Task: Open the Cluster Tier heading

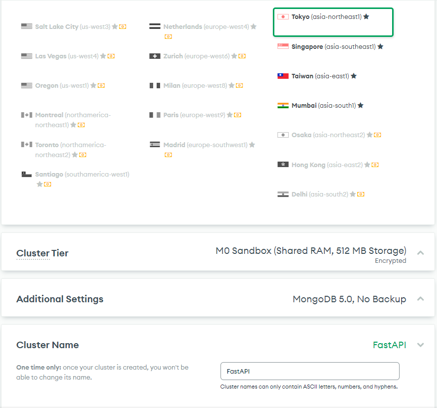Action: pyautogui.click(x=42, y=253)
